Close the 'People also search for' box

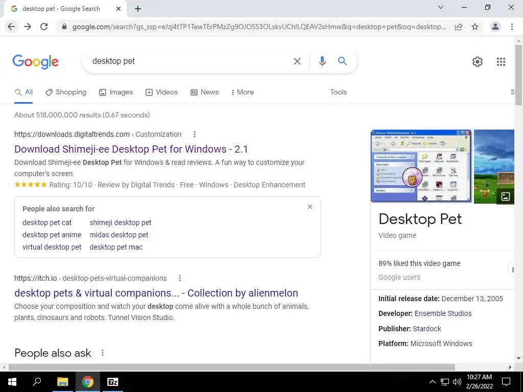click(x=310, y=207)
